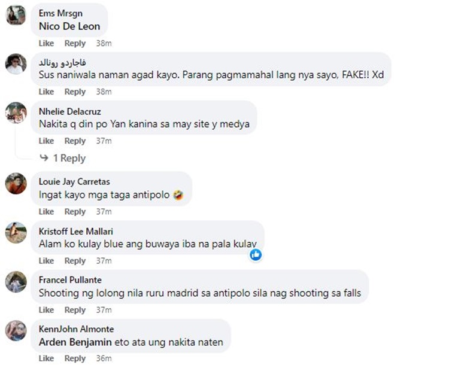
Task: Open the tagged name Nico De Leon
Action: click(69, 26)
